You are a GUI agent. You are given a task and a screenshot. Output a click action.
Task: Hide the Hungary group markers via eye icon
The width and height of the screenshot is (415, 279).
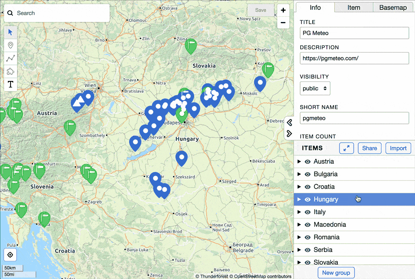(307, 199)
